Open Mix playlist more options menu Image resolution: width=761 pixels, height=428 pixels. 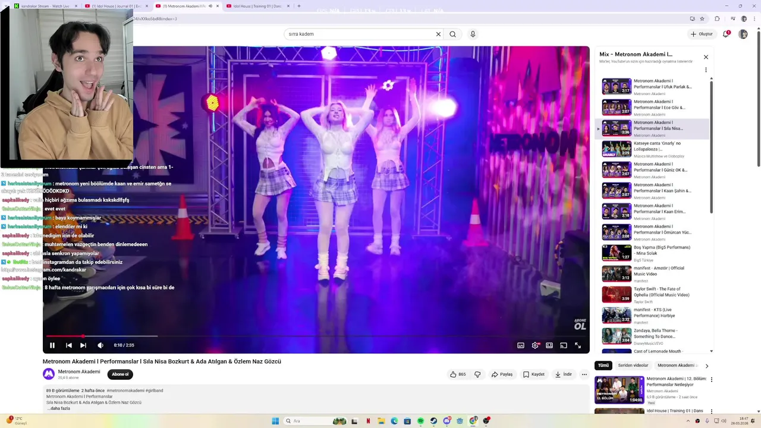[706, 70]
